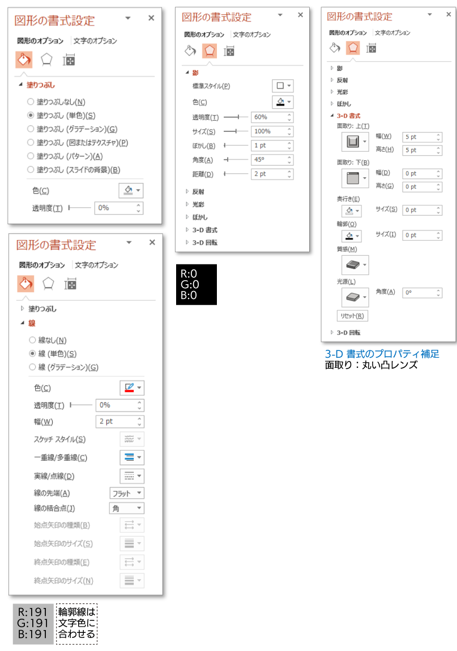Open 線の結合点 角 dropdown
The height and width of the screenshot is (651, 457).
pos(127,508)
